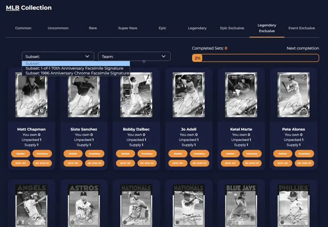Open Market for Sixto Sanchez
This screenshot has height=227, width=328.
(x=73, y=153)
